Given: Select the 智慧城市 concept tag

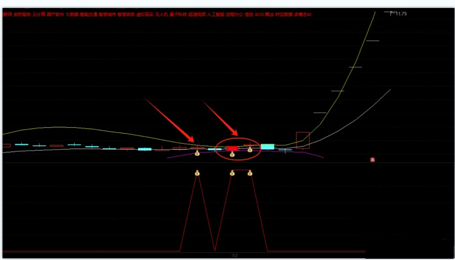Looking at the screenshot, I should click(x=107, y=14).
